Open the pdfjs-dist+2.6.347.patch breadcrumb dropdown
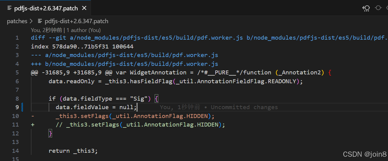Screen dimensions: 388x161 coord(77,21)
